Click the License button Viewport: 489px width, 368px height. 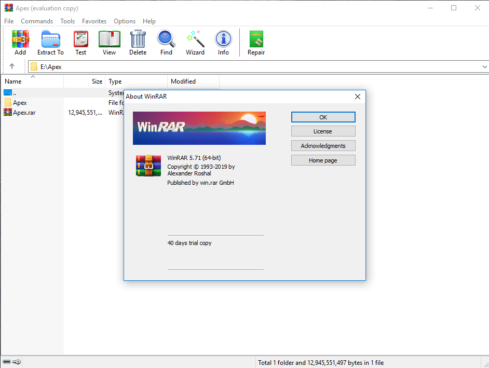pyautogui.click(x=323, y=131)
